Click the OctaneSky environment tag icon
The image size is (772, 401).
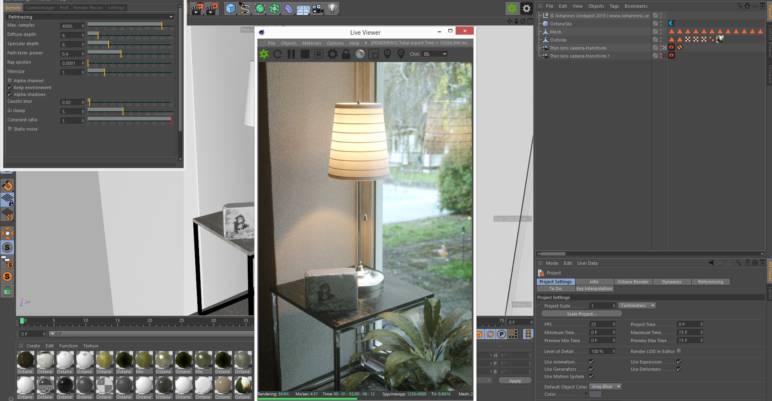(x=672, y=23)
